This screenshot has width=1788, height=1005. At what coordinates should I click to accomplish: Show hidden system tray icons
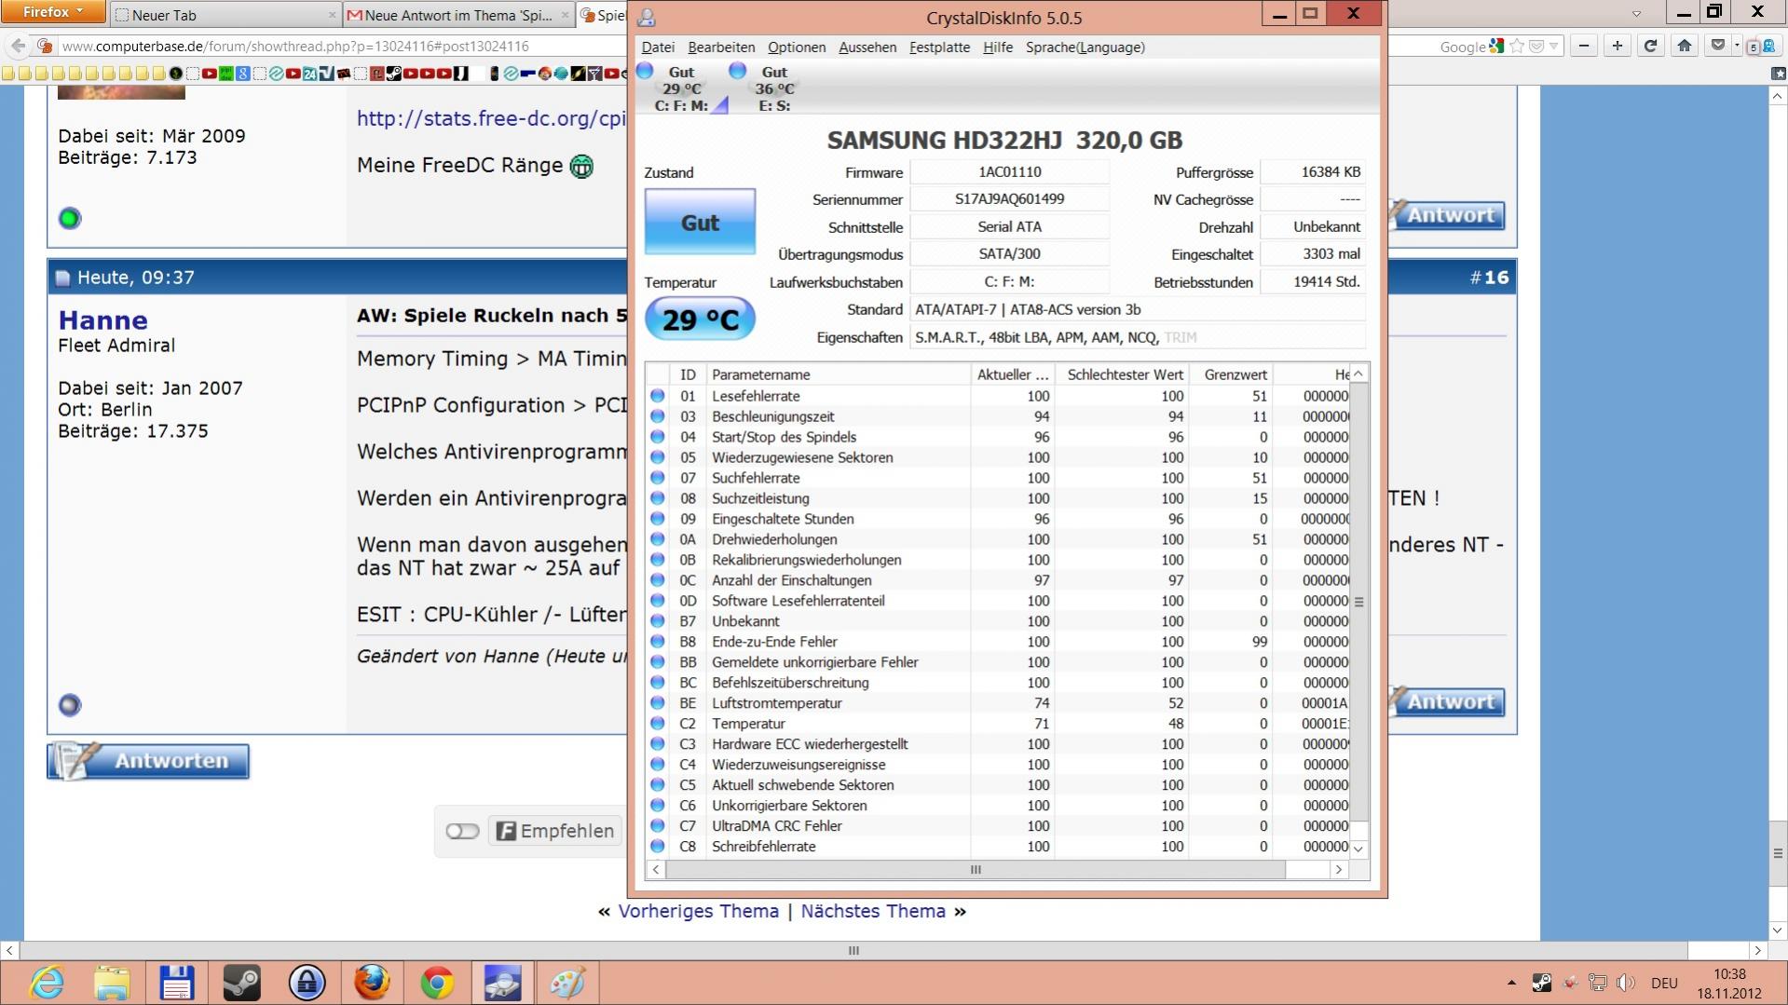click(1510, 983)
